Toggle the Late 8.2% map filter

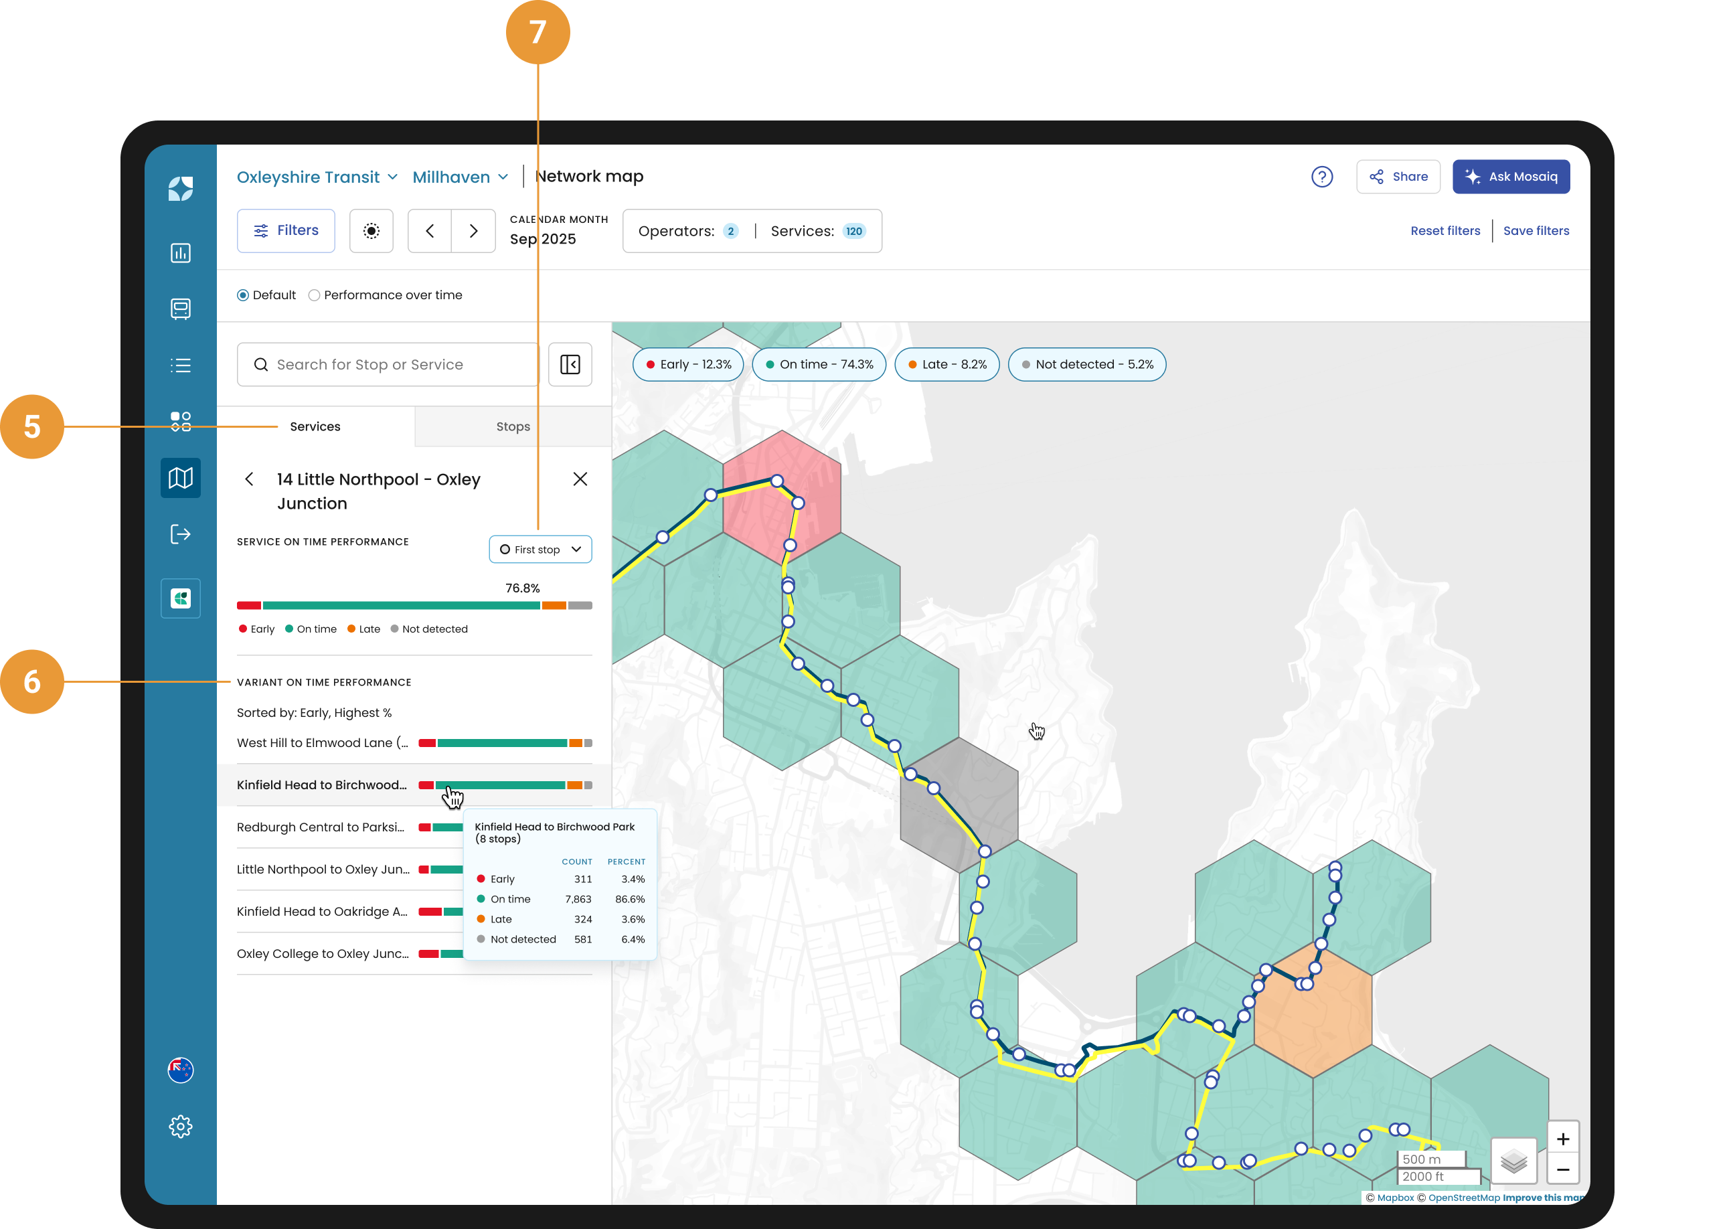pos(946,365)
